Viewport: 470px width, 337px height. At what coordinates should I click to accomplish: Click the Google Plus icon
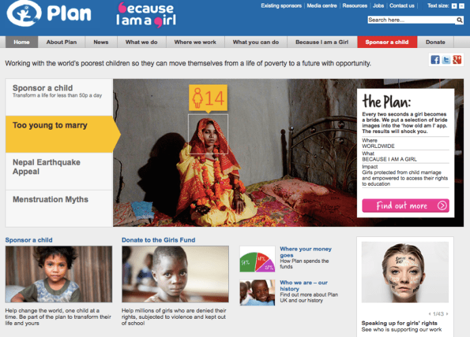pos(457,60)
